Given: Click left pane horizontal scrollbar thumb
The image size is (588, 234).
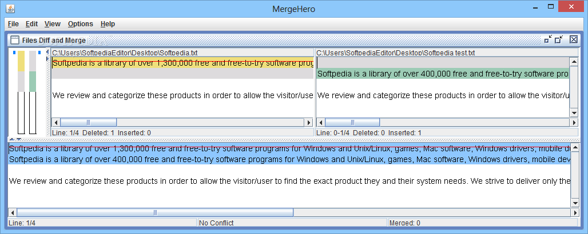Looking at the screenshot, I should 88,123.
